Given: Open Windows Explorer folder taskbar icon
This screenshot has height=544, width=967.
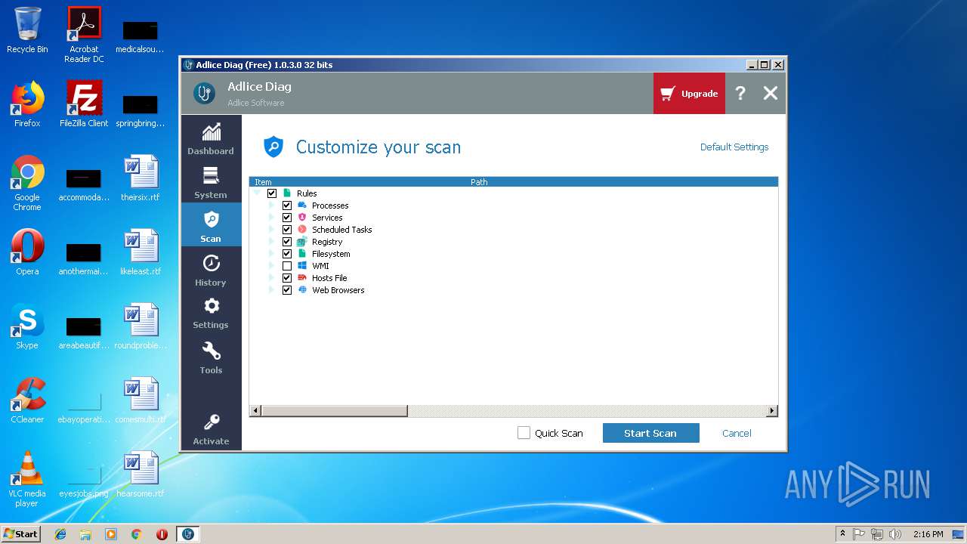Looking at the screenshot, I should point(85,534).
